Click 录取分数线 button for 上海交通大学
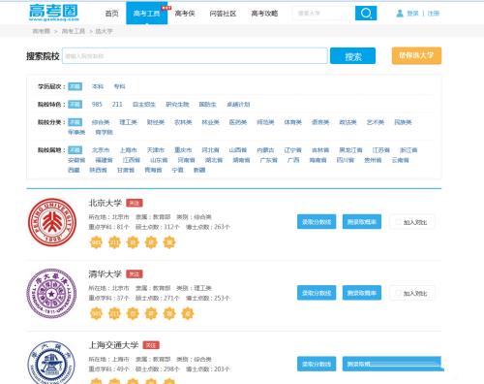The height and width of the screenshot is (384, 484). coord(317,364)
